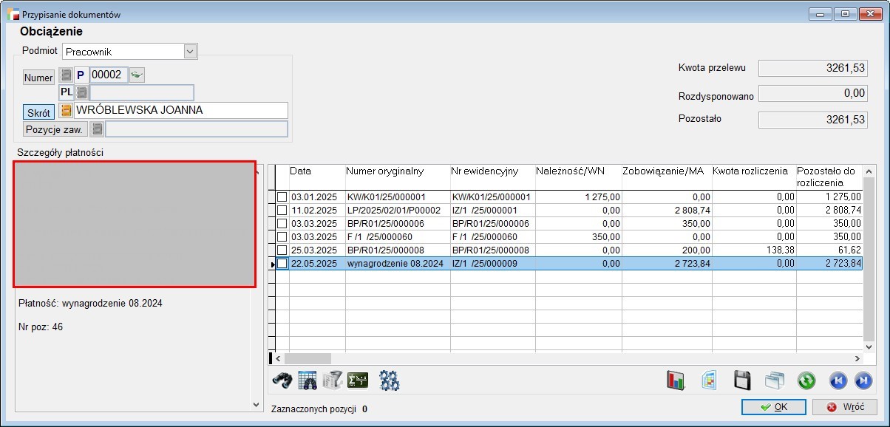Click the Kwota rozliczenia column header

pyautogui.click(x=753, y=177)
